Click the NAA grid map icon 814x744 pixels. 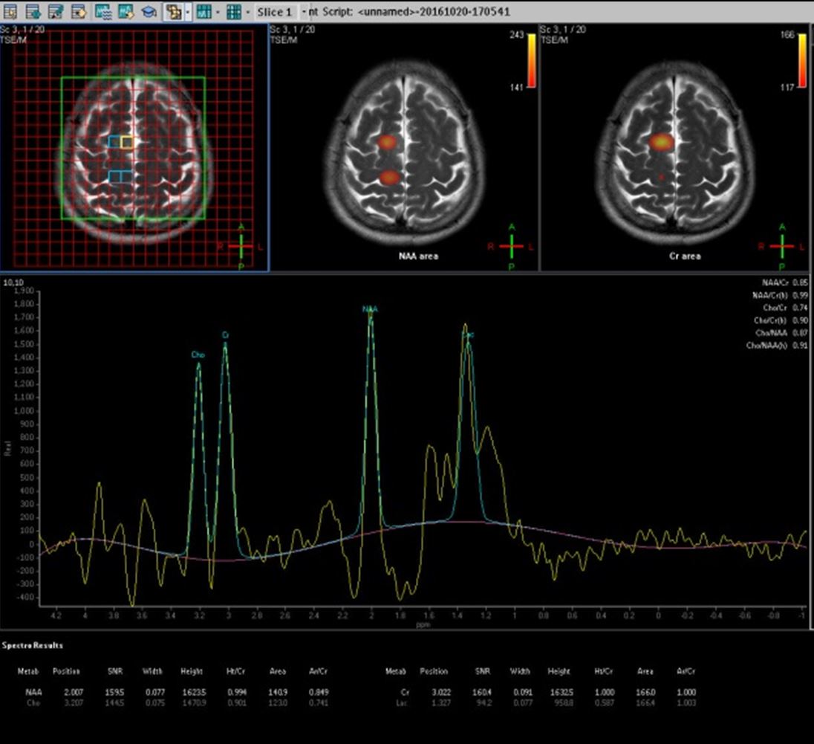pyautogui.click(x=204, y=11)
